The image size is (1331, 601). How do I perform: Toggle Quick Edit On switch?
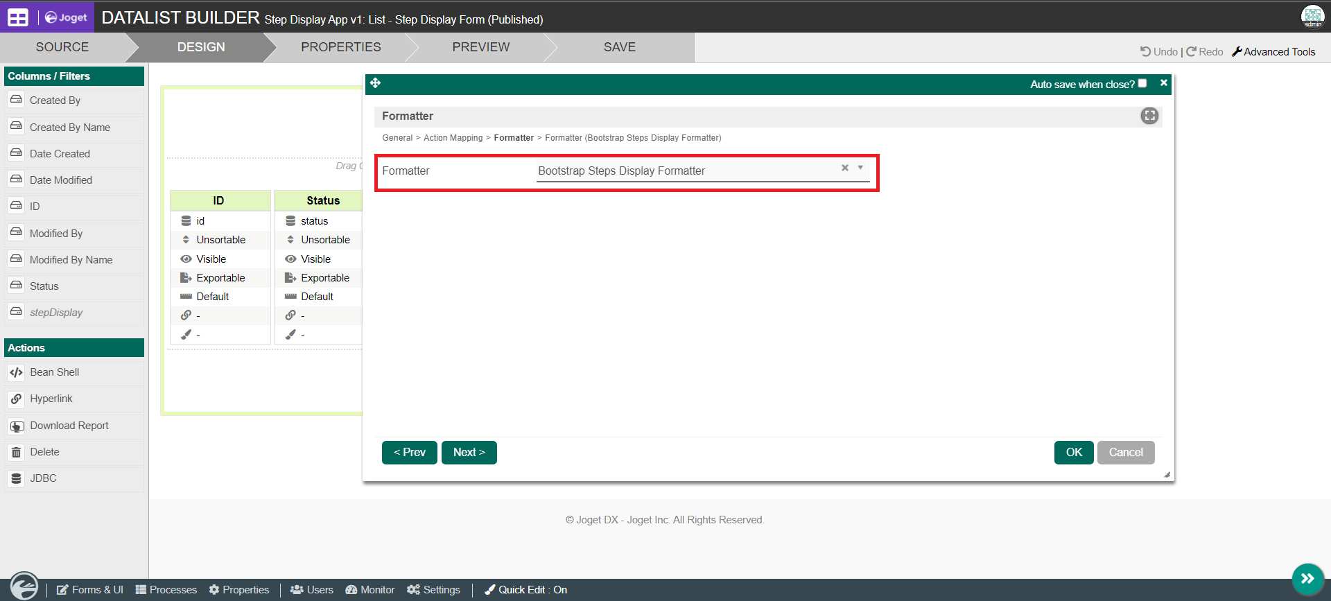[526, 590]
